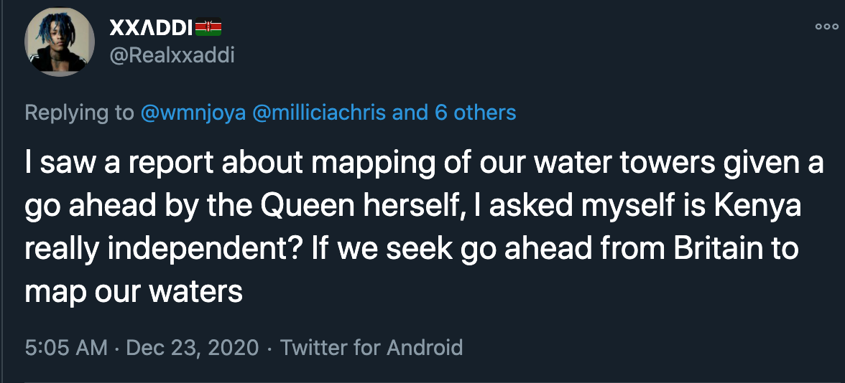Image resolution: width=845 pixels, height=383 pixels.
Task: Open the tweet's more options menu
Action: [826, 27]
